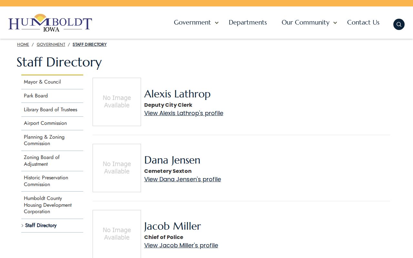Image resolution: width=413 pixels, height=258 pixels.
Task: Open Historic Preservation Commission link
Action: [x=52, y=181]
